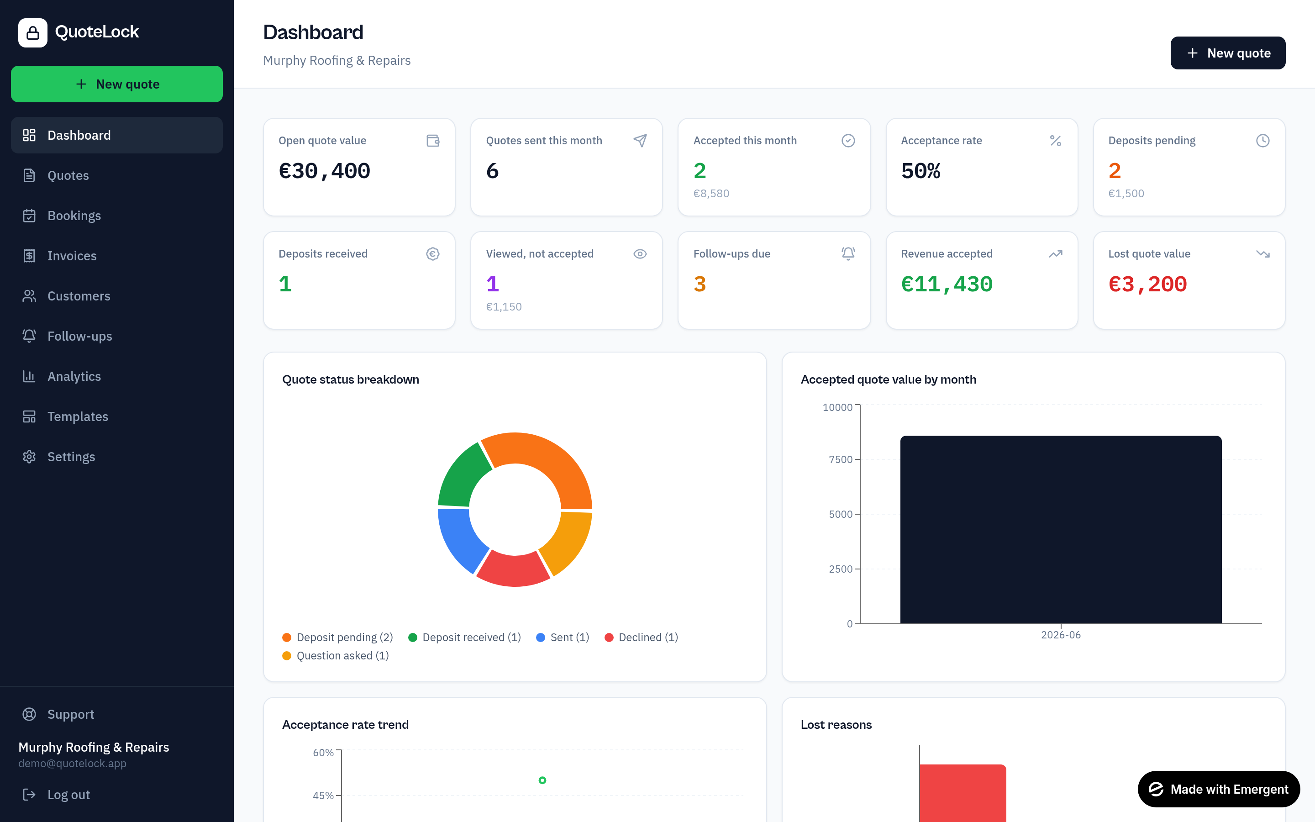Click the Murphy Roofing & Repairs header subtitle

point(337,60)
